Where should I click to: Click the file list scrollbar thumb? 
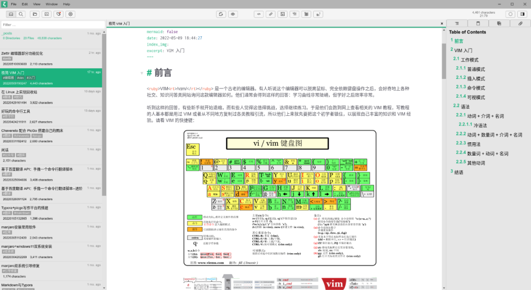[104, 114]
